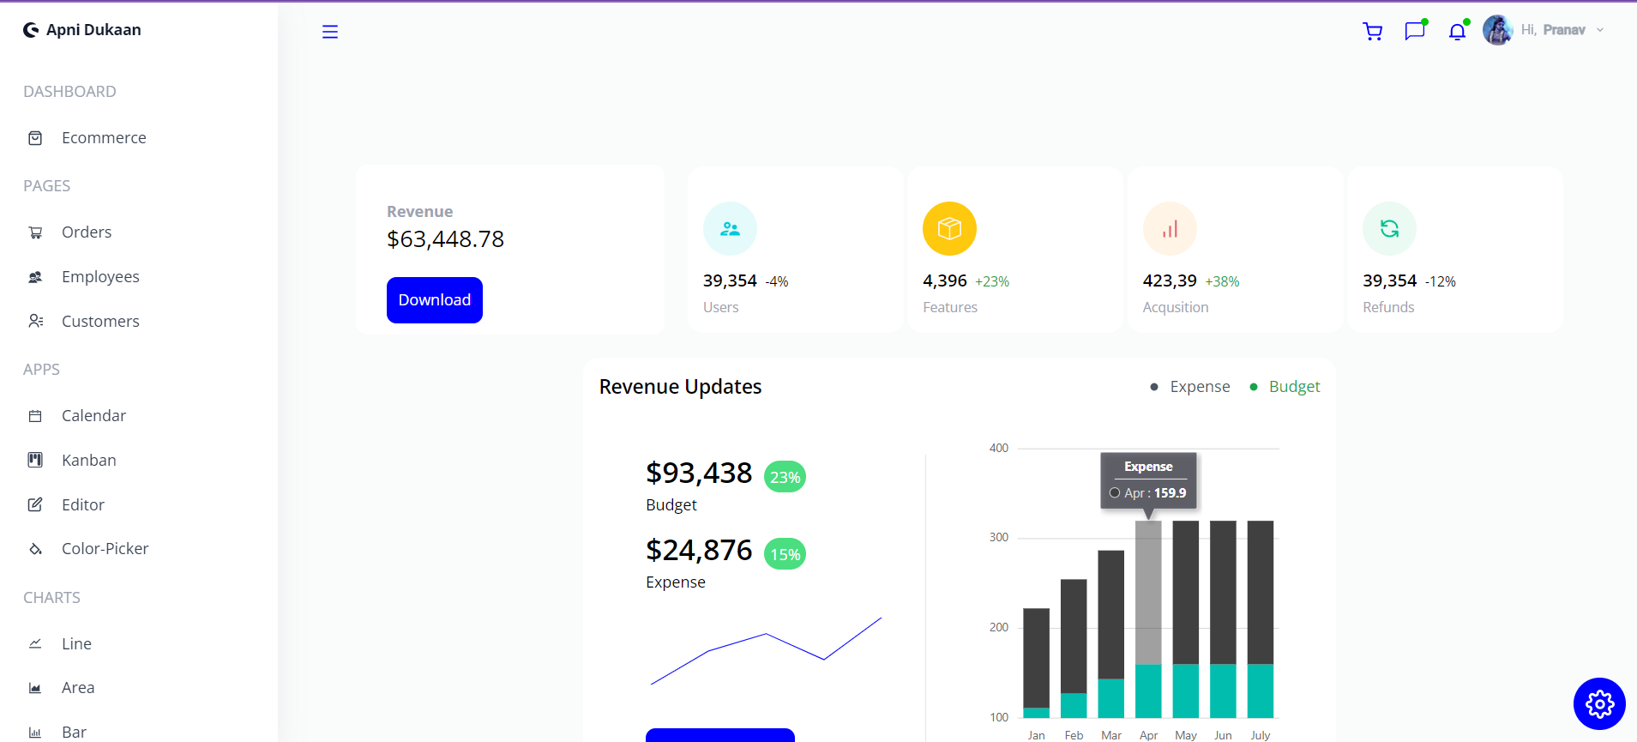This screenshot has width=1637, height=742.
Task: Click the $93,438 budget amount
Action: pos(699,474)
